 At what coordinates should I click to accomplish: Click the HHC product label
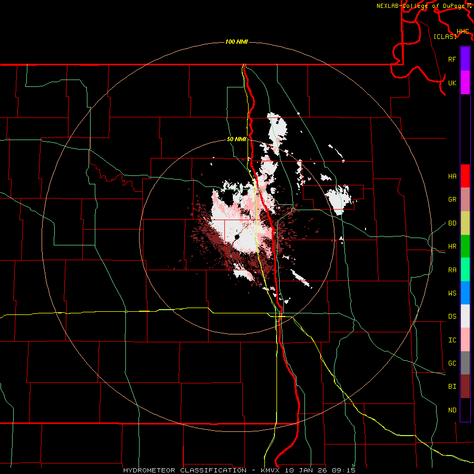coord(462,32)
